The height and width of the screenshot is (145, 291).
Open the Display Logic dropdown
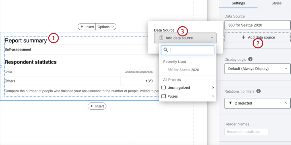pos(258,69)
